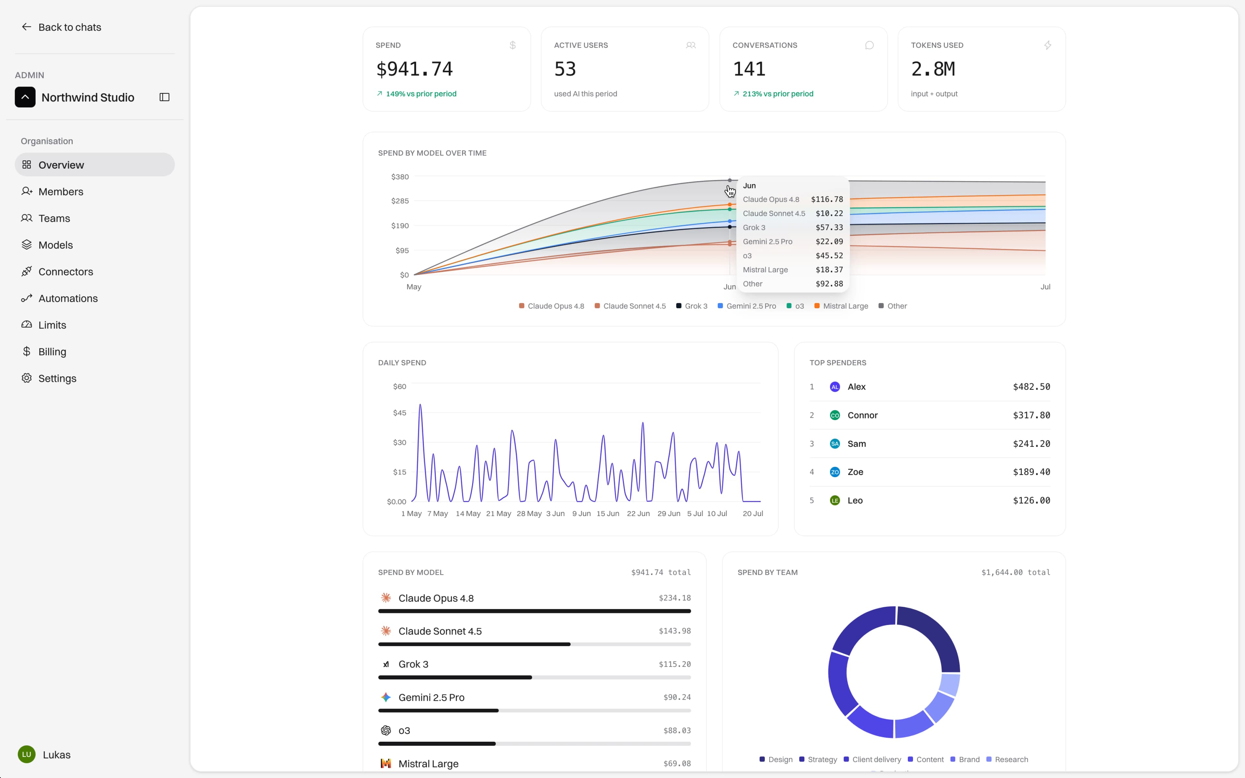Collapse the sidebar using the panel icon
Viewport: 1245px width, 778px height.
[x=165, y=97]
